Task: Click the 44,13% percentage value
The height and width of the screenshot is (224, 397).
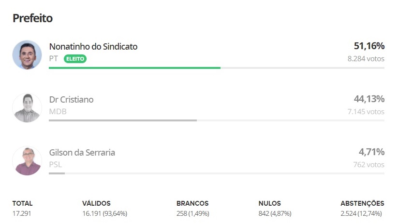Action: tap(369, 99)
